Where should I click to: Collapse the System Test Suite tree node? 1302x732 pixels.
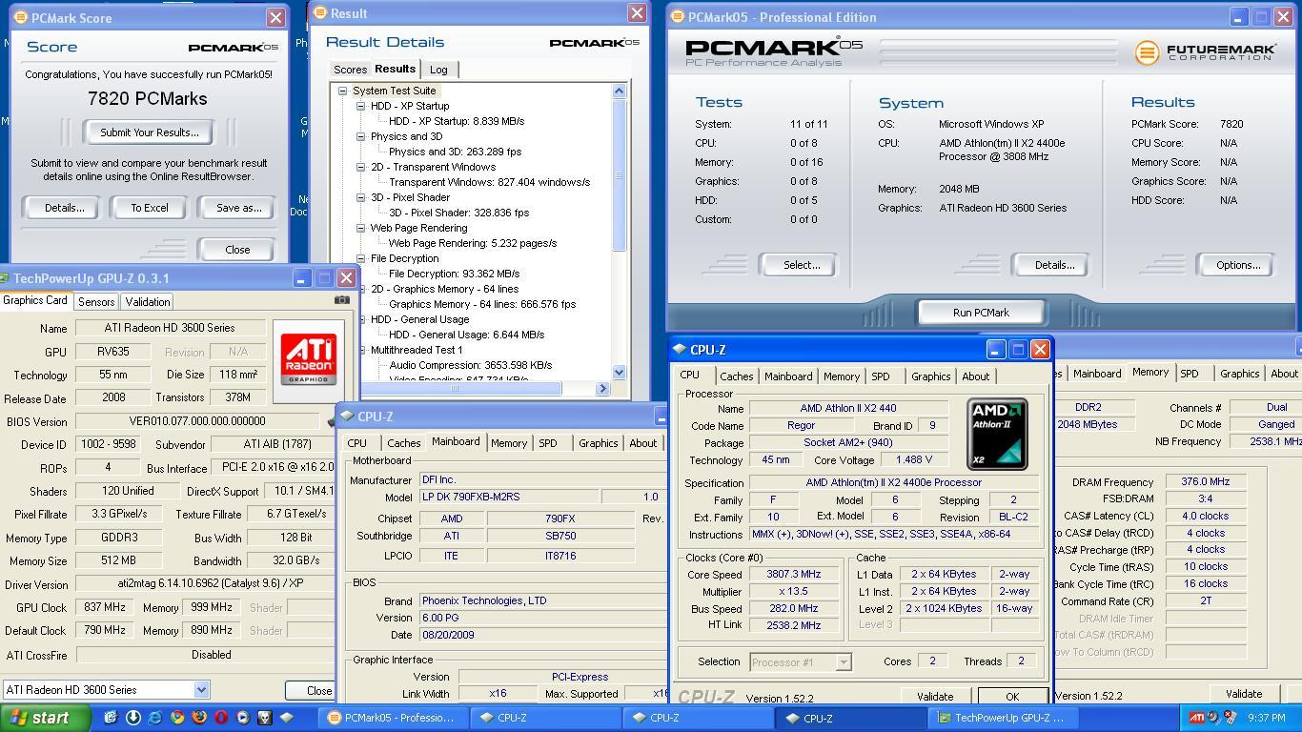tap(342, 91)
